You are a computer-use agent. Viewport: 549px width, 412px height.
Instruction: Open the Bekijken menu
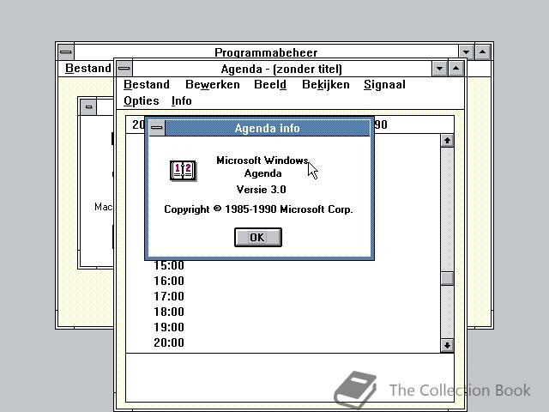click(326, 85)
